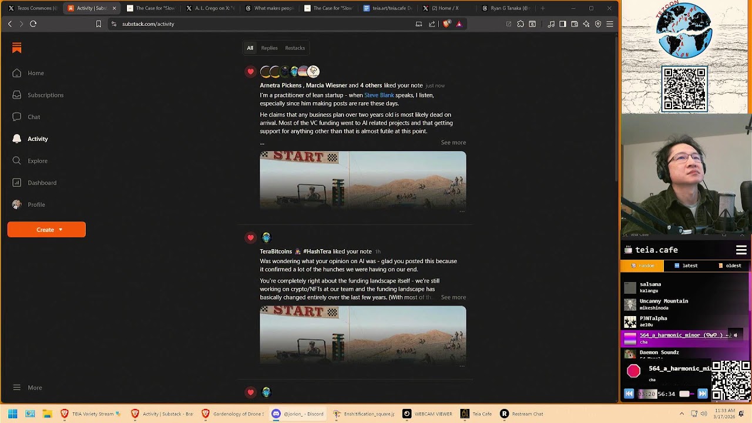The width and height of the screenshot is (752, 423).
Task: Switch to teia.art/teia.cafe document tab
Action: [388, 8]
